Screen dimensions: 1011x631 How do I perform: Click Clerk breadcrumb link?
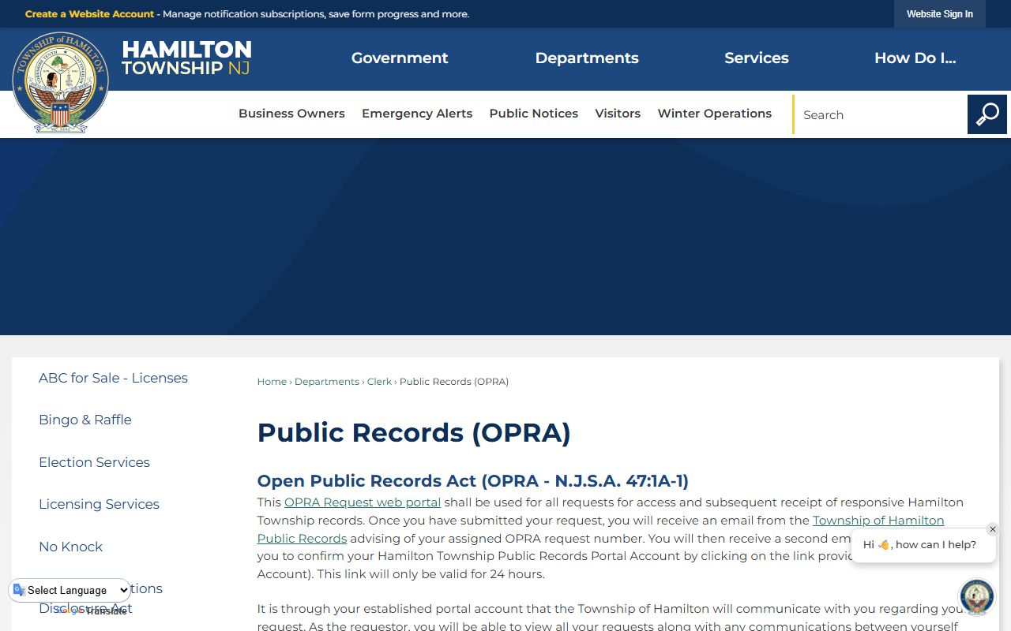point(379,382)
